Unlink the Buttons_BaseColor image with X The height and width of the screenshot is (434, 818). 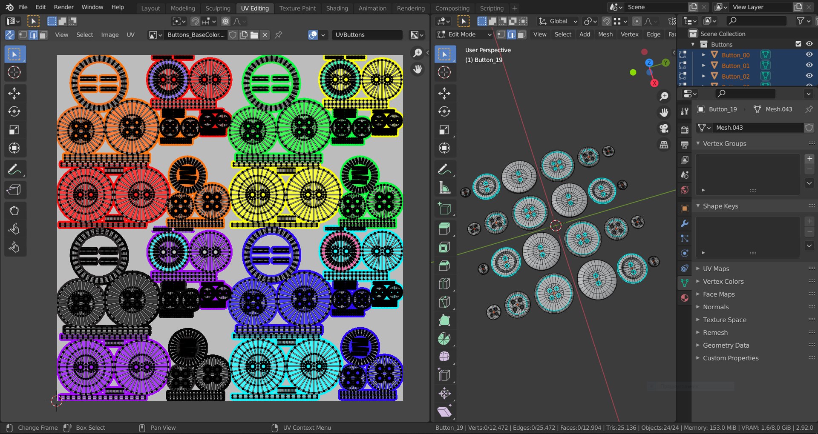coord(265,35)
